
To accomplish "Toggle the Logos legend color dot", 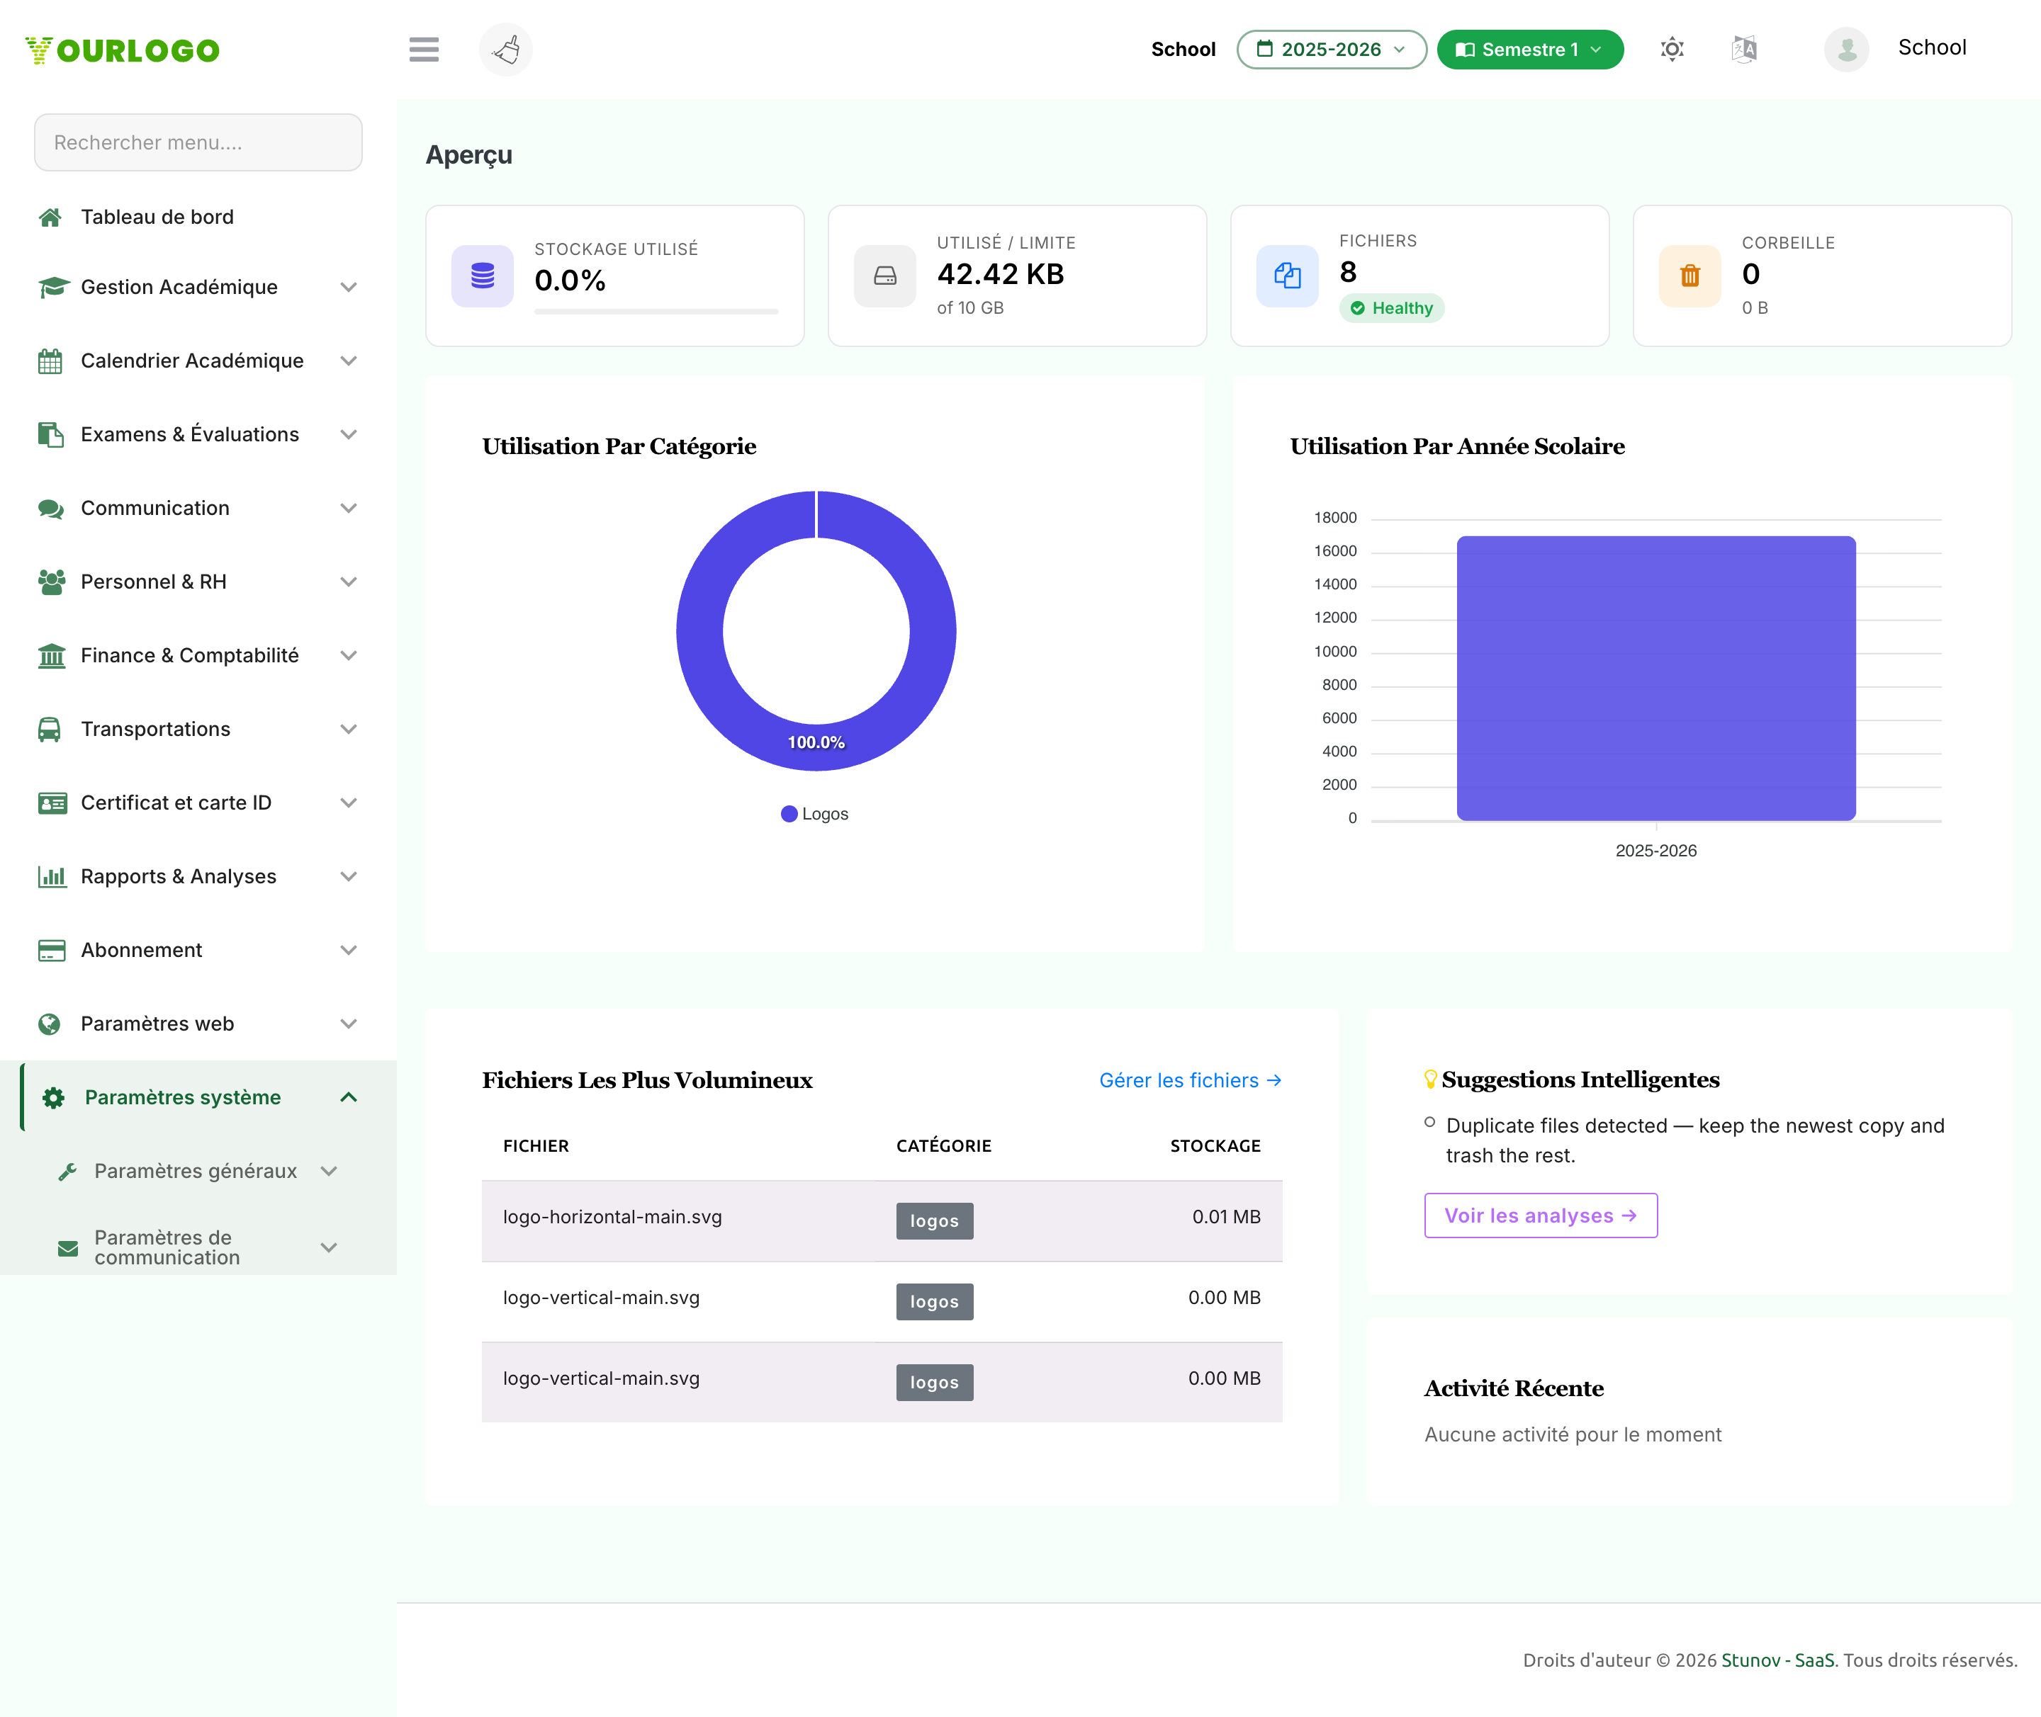I will click(x=789, y=814).
